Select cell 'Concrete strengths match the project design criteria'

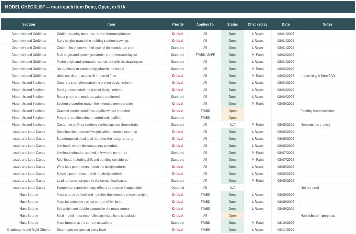point(111,82)
